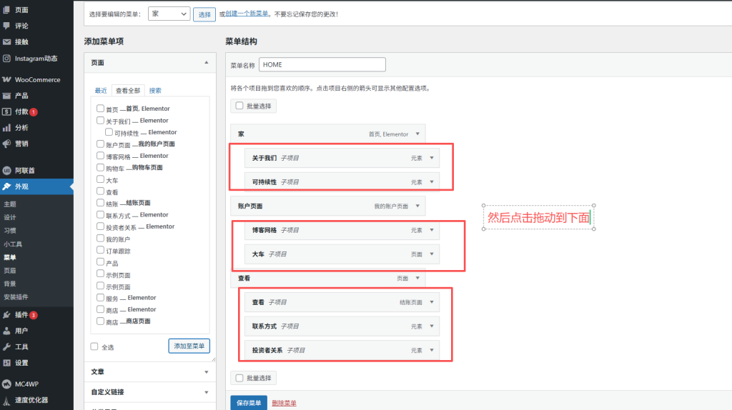Viewport: 732px width, 410px height.
Task: Check the 我的账户 page checkbox
Action: 100,238
